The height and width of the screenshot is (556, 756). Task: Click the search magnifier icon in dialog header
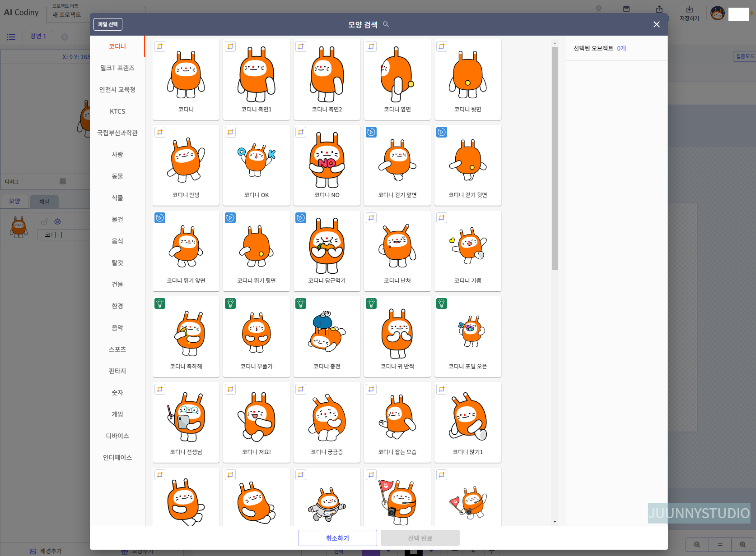tap(386, 24)
